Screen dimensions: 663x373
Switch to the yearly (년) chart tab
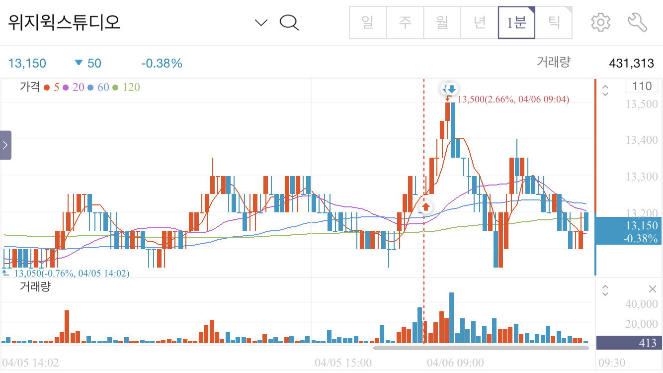point(480,22)
